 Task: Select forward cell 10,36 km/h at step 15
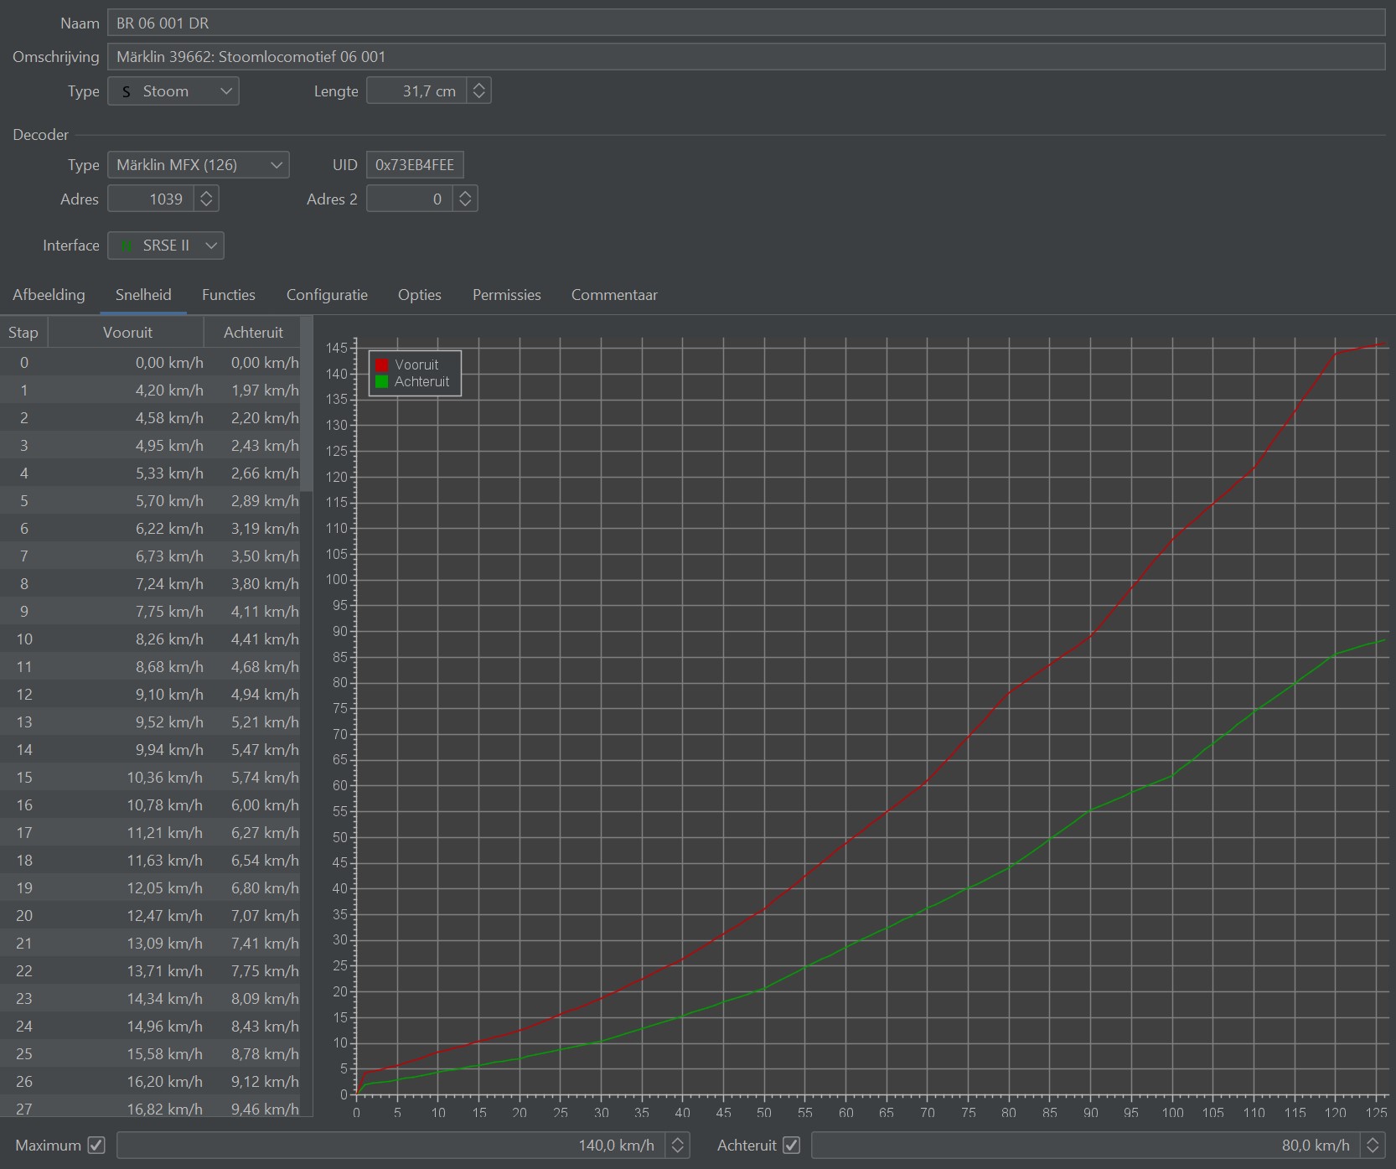tap(127, 778)
